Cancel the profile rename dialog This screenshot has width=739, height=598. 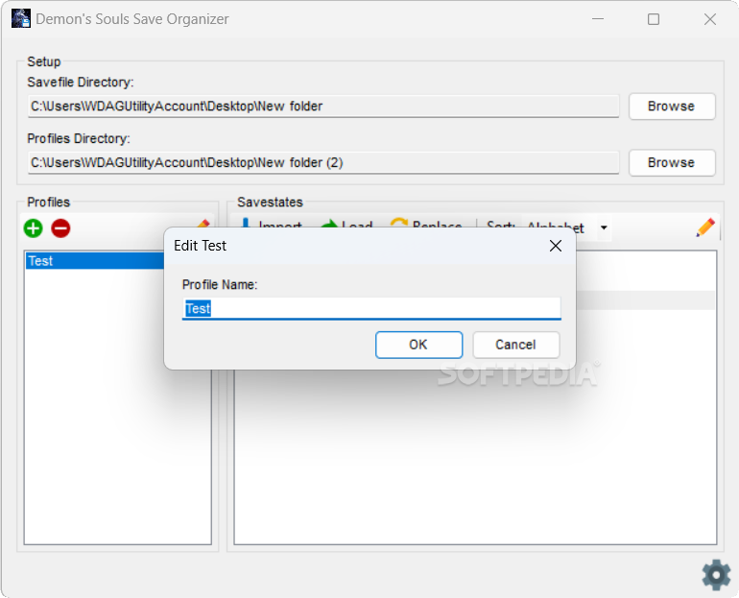pos(515,345)
